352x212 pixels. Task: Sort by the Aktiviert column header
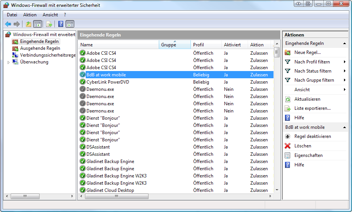[234, 44]
